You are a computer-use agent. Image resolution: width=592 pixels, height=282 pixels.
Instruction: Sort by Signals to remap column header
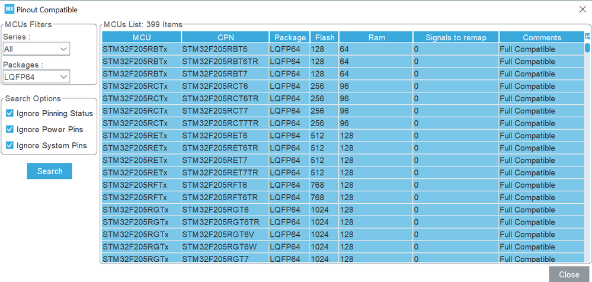click(456, 37)
